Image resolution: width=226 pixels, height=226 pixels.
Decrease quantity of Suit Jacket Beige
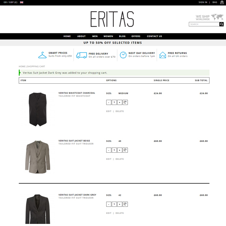(109, 150)
